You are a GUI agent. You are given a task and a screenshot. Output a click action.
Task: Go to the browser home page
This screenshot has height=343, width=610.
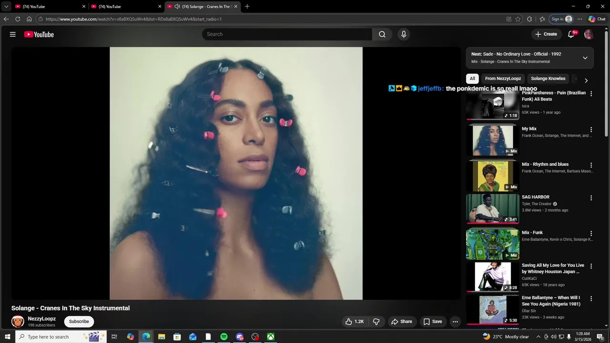pos(29,19)
